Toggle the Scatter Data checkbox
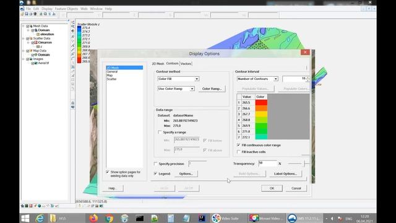Viewport: 396px width, 223px height. [28, 38]
